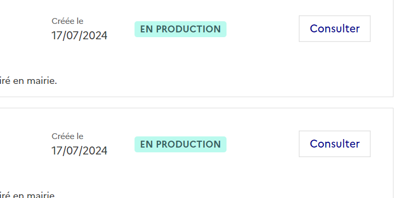Click the word PRODUCTION in the bottom badge
The image size is (394, 198).
[188, 144]
